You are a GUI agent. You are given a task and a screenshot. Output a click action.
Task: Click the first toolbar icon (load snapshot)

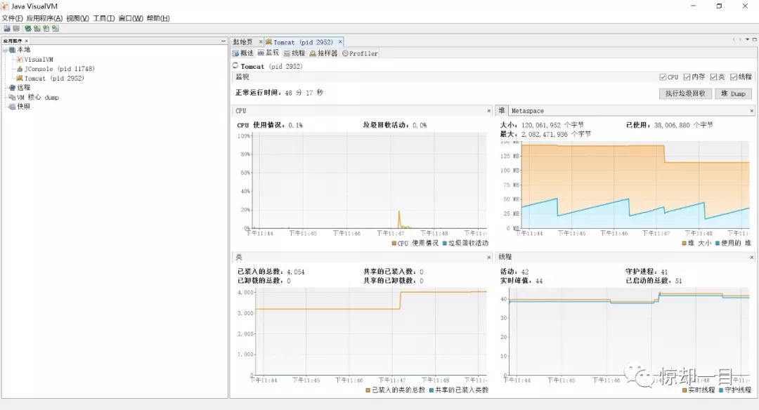click(7, 29)
